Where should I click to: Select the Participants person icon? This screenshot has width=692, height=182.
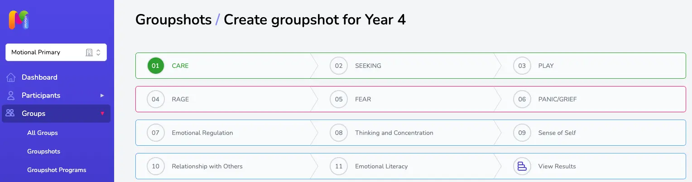11,96
